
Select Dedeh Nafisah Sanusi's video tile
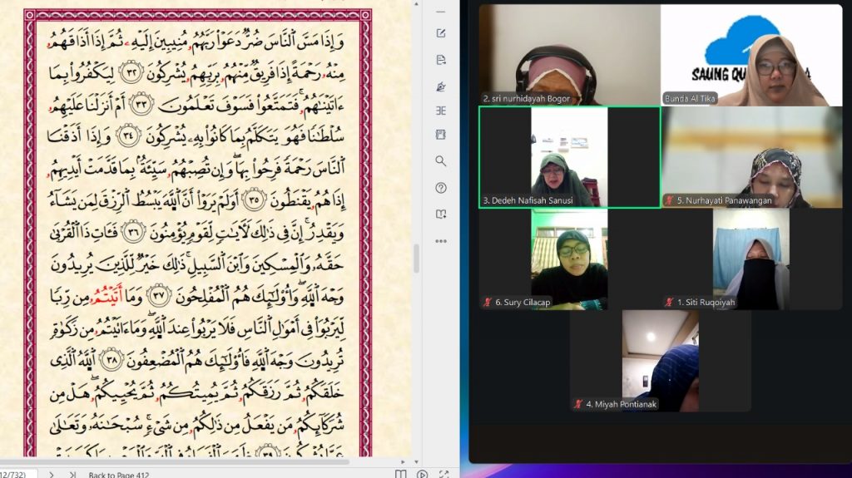click(569, 157)
